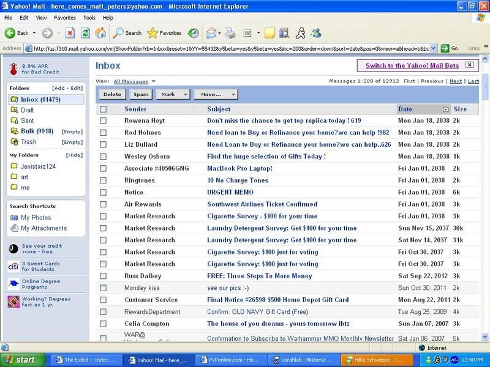Screen dimensions: 490x367
Task: Check the Russ Dalbey message checkbox
Action: (103, 276)
